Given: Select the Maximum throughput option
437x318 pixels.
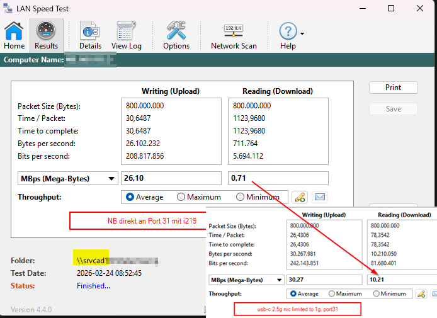Looking at the screenshot, I should pos(199,197).
